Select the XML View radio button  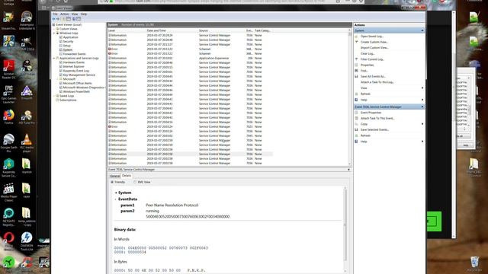click(x=135, y=182)
